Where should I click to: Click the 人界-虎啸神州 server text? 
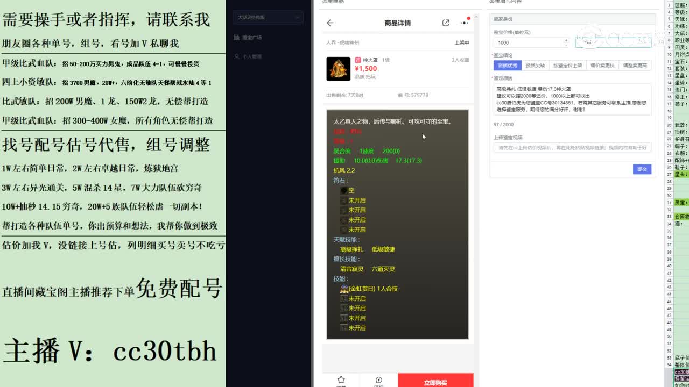click(342, 42)
